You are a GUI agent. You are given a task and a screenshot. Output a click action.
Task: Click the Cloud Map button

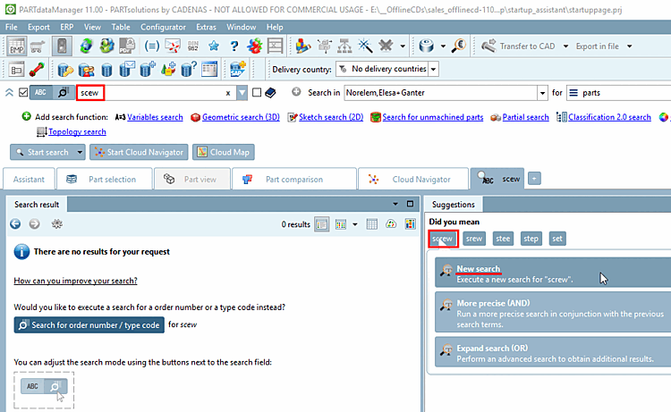pos(224,152)
